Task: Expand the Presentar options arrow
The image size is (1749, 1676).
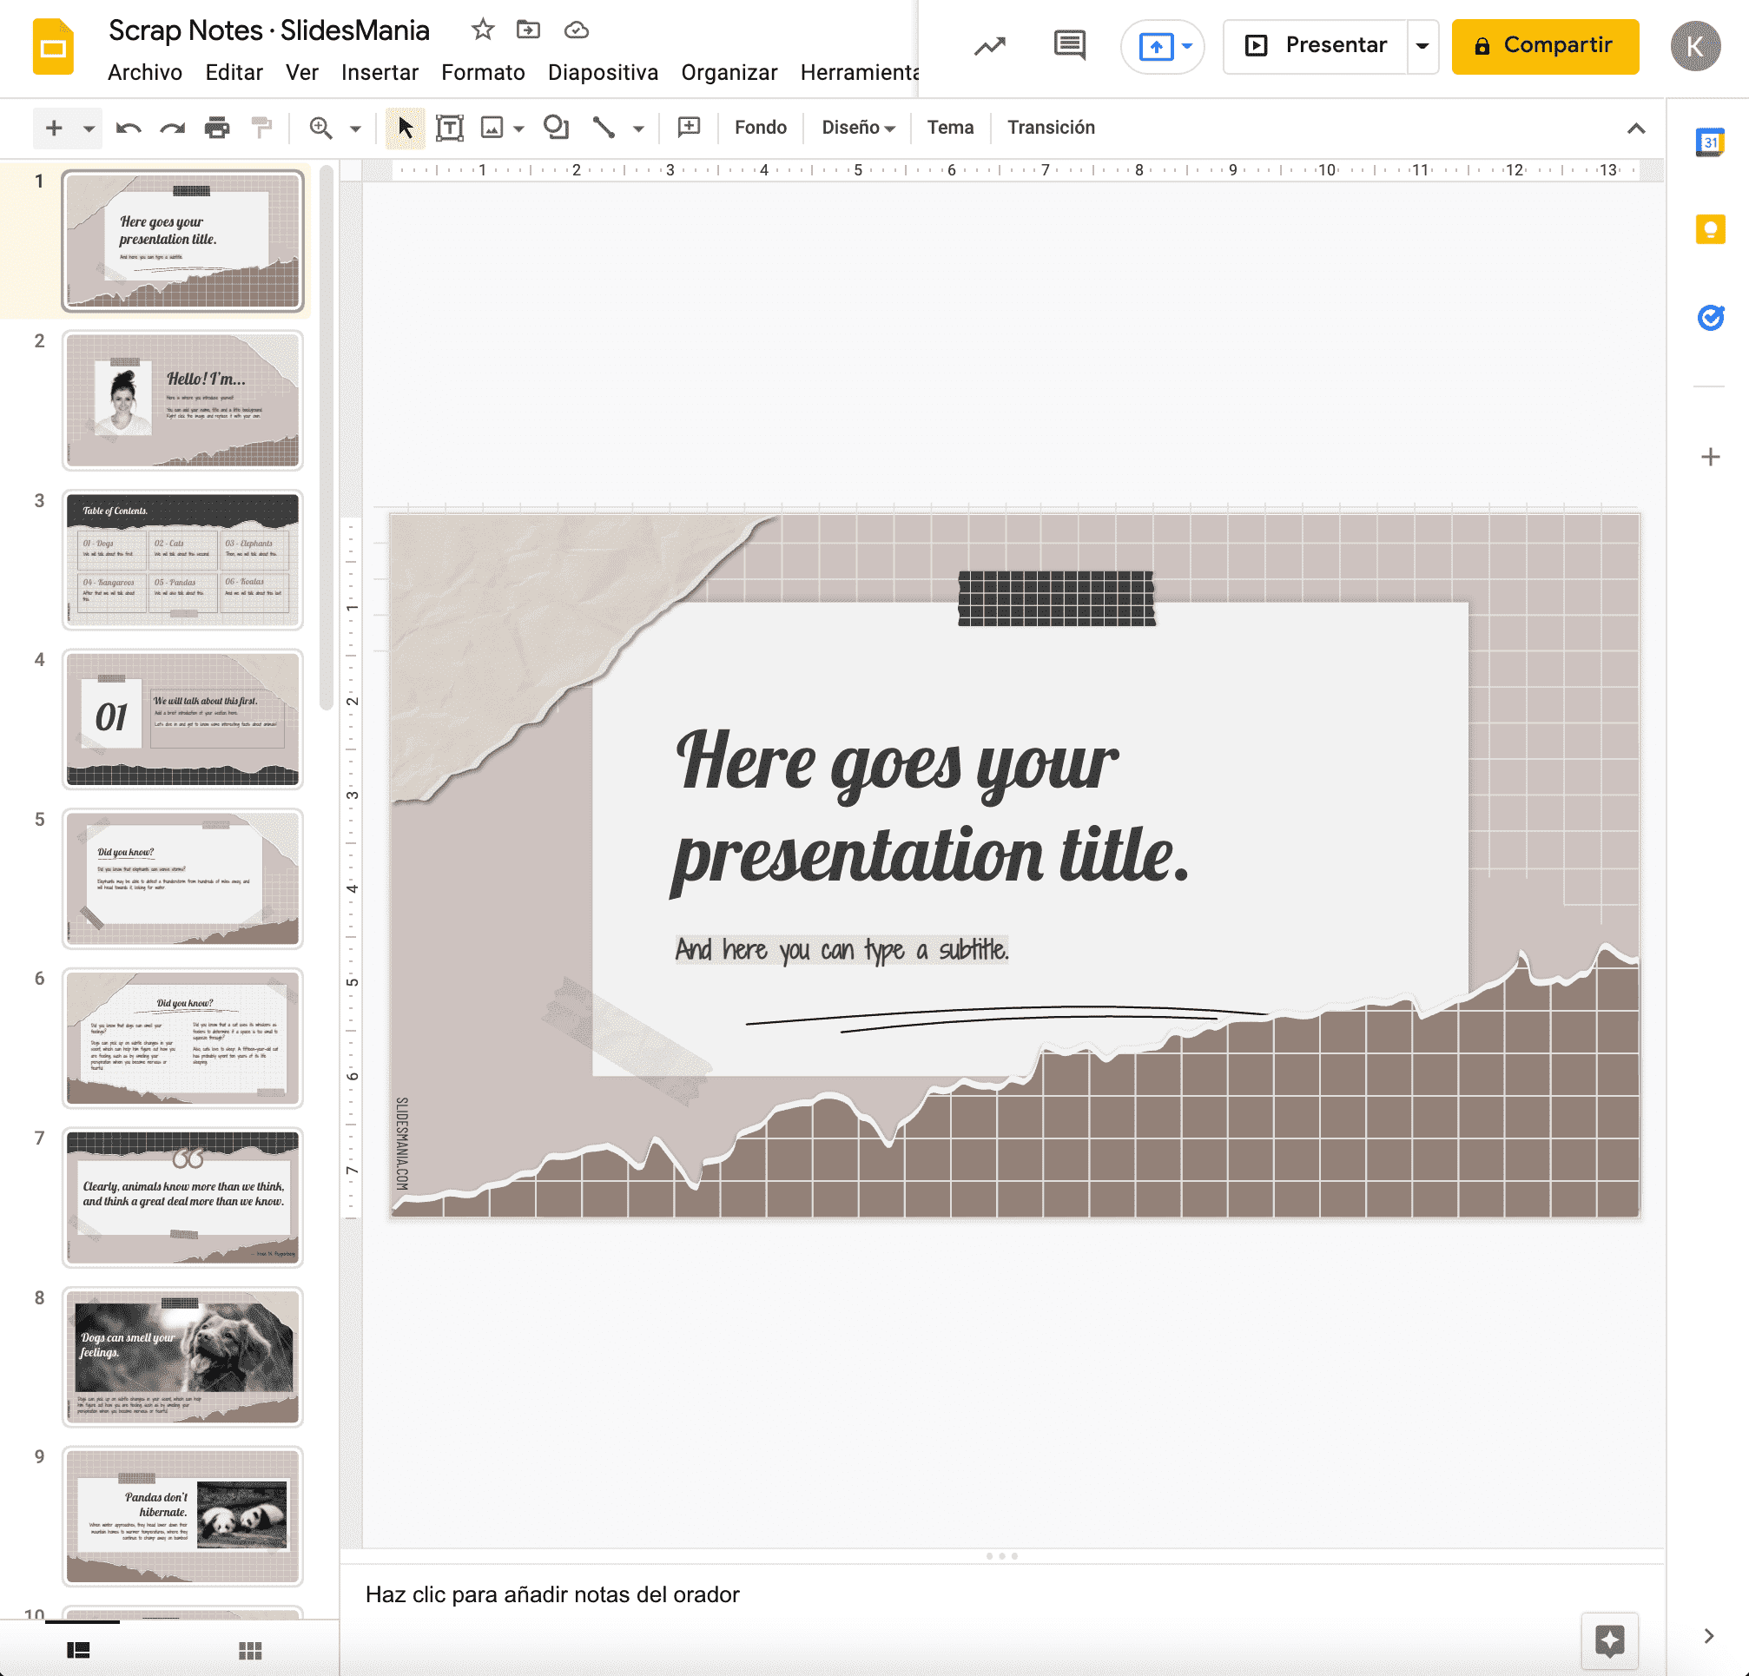Action: pyautogui.click(x=1422, y=45)
